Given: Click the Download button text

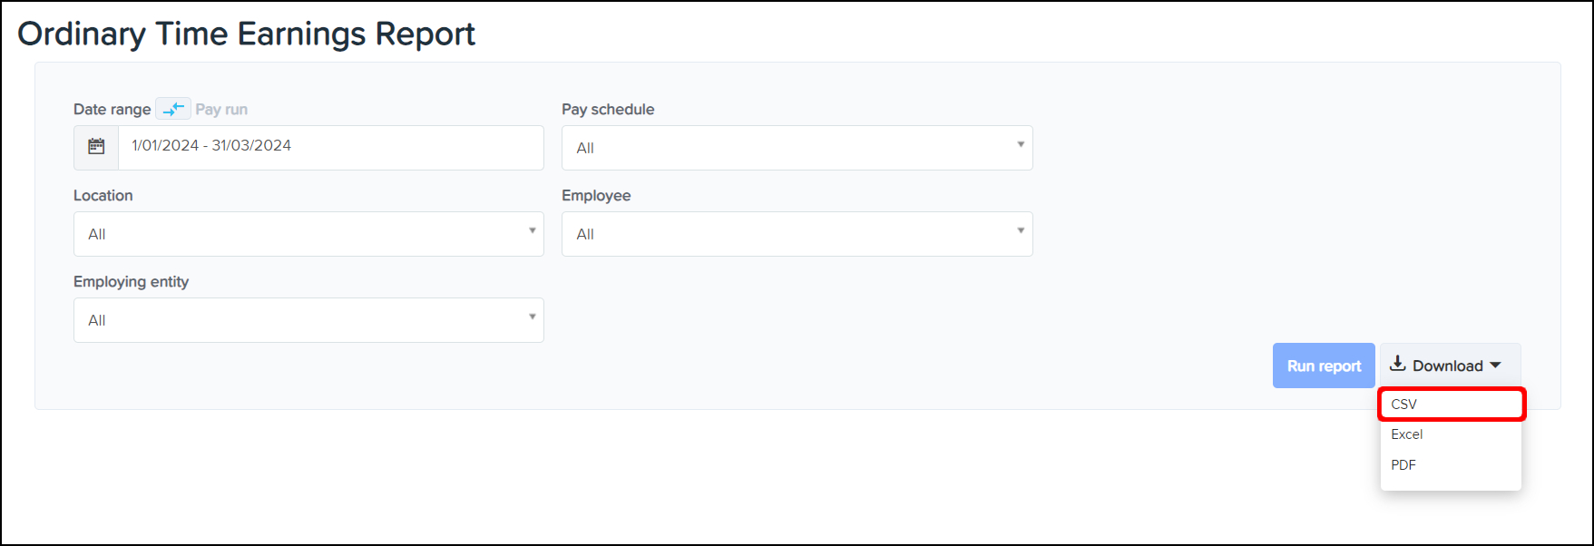Looking at the screenshot, I should 1447,366.
